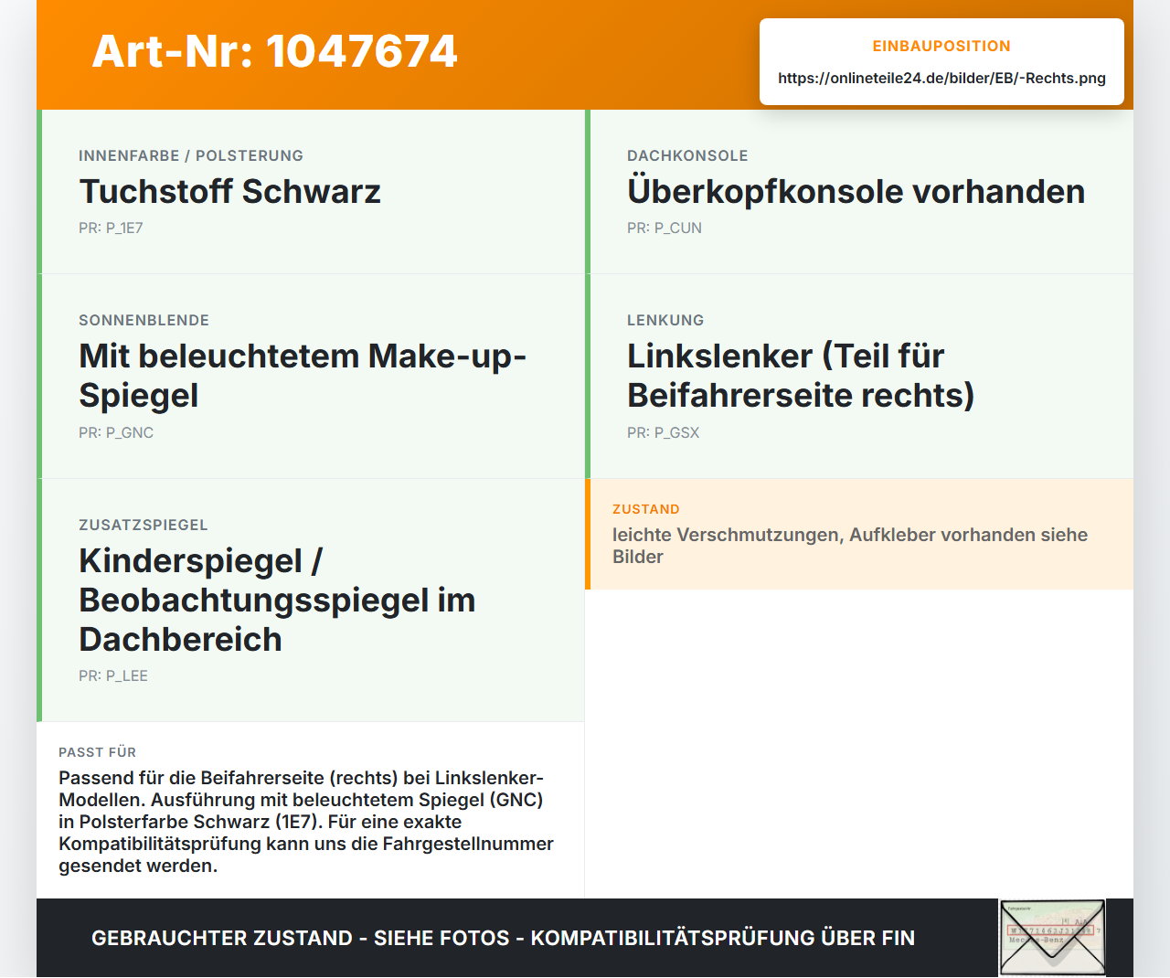
Task: Click the PR: P_GNC code
Action: click(x=116, y=433)
